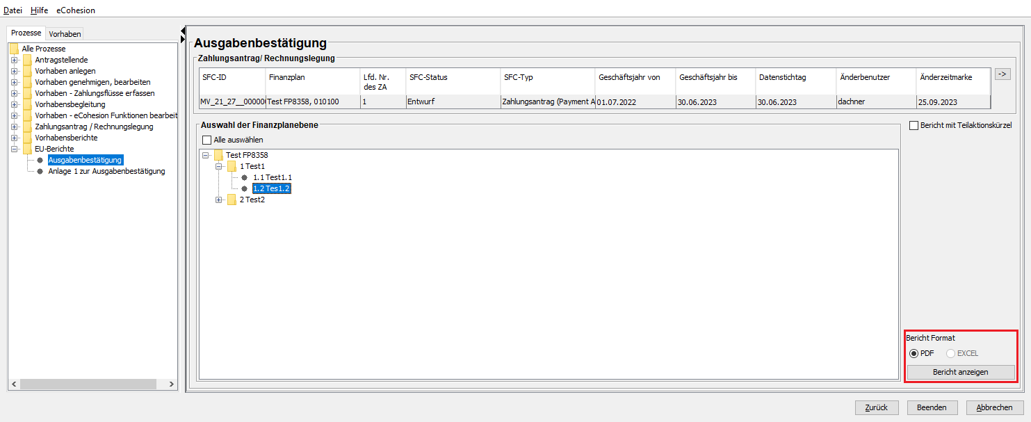Click the Alle Prozesse folder icon
Screen dimensions: 1031x422
coord(14,49)
